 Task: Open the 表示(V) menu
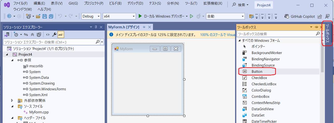tap(57, 4)
